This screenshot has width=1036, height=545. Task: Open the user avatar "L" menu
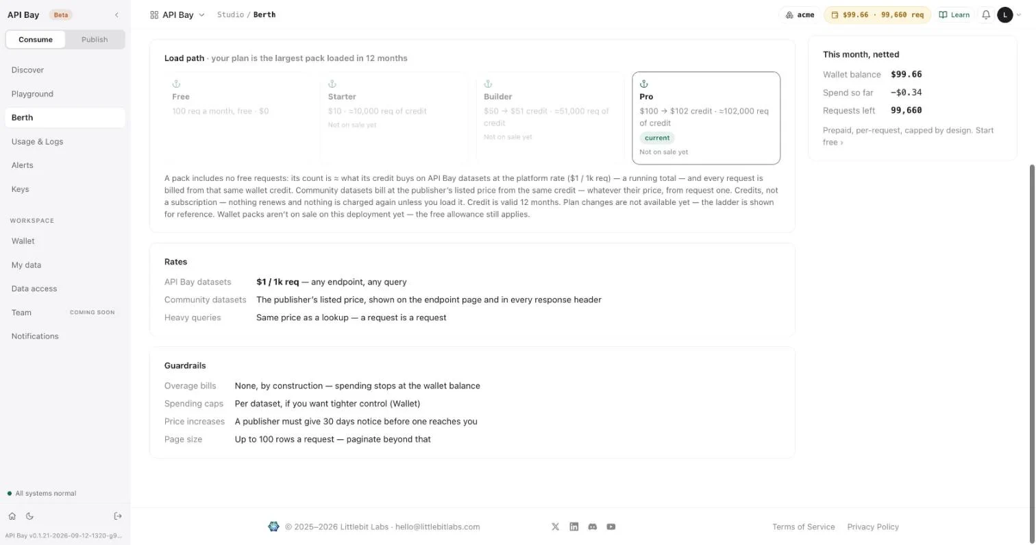1005,14
